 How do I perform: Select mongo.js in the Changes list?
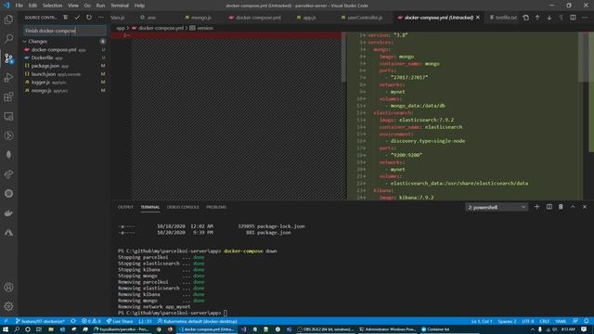point(64,91)
